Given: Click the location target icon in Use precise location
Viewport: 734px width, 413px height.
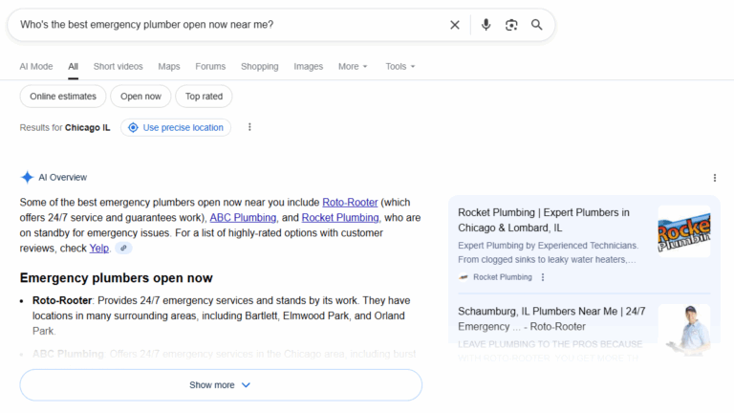Looking at the screenshot, I should 133,127.
